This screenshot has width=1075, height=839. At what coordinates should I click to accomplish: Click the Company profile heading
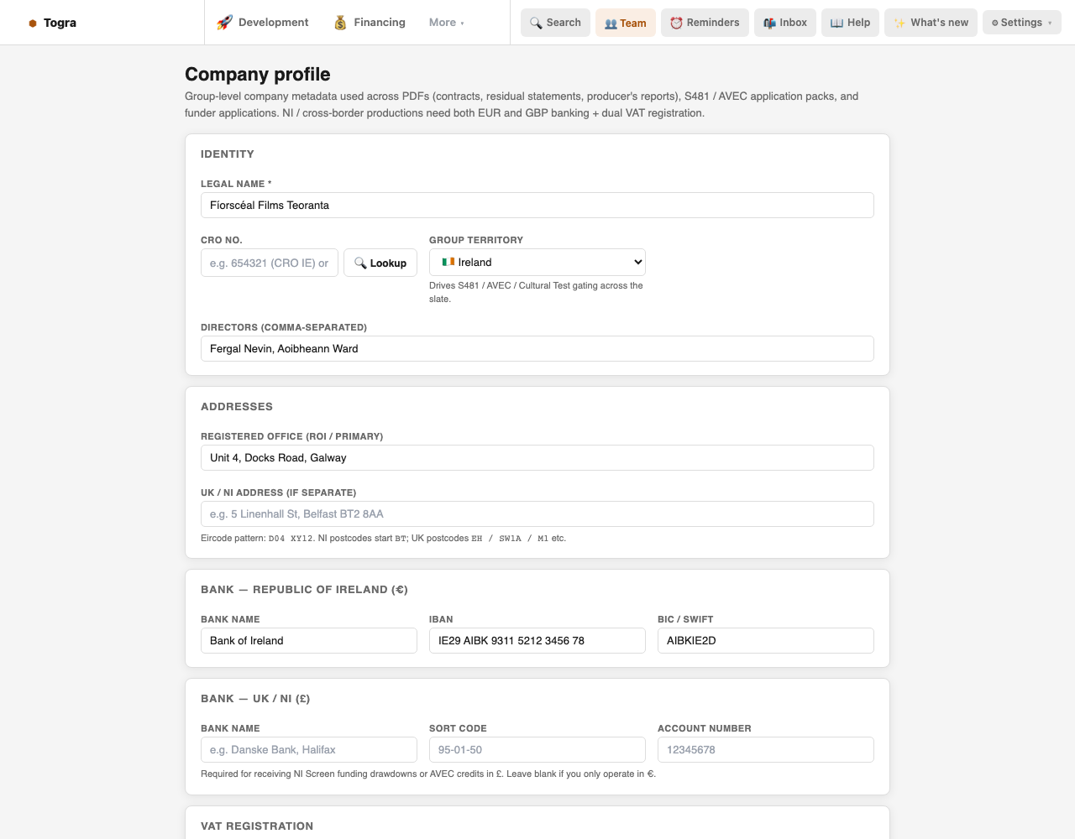click(258, 75)
